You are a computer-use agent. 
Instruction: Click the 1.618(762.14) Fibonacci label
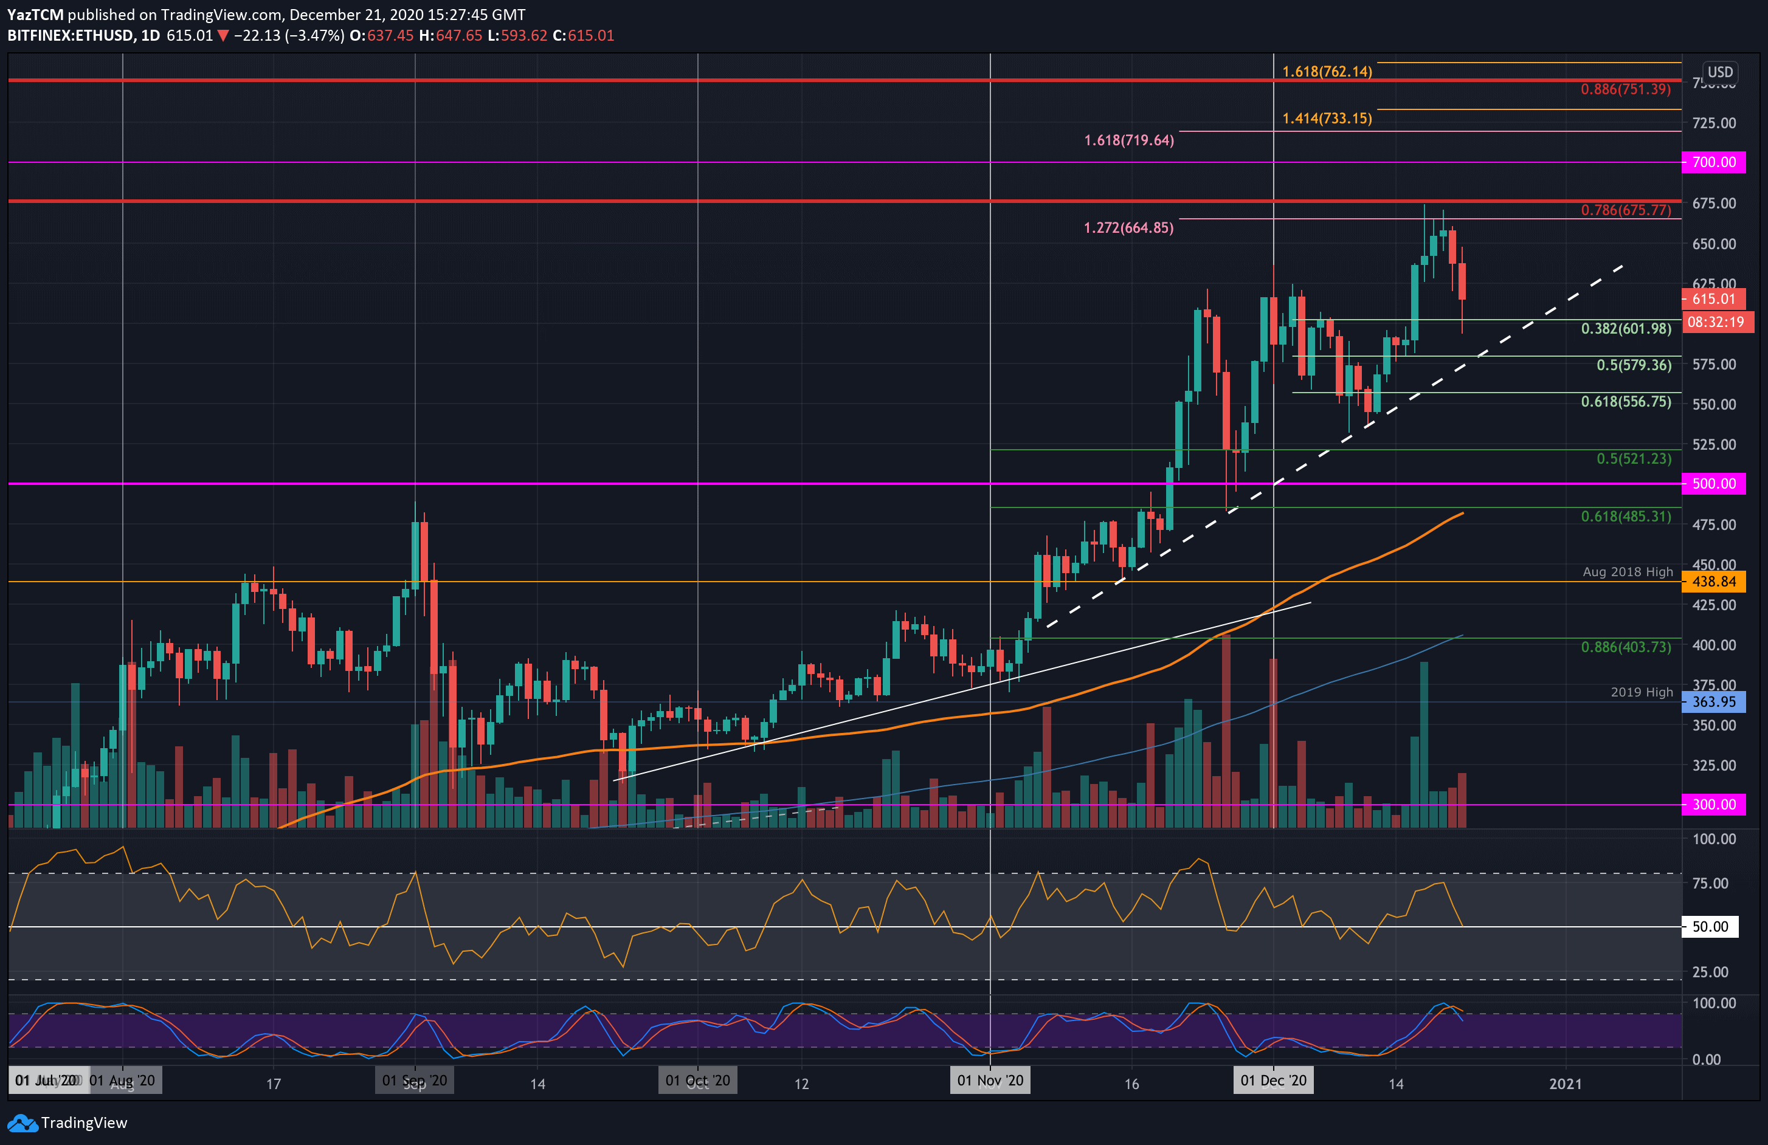[x=1327, y=72]
